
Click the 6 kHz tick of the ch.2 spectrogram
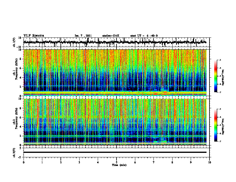[x=21, y=117]
